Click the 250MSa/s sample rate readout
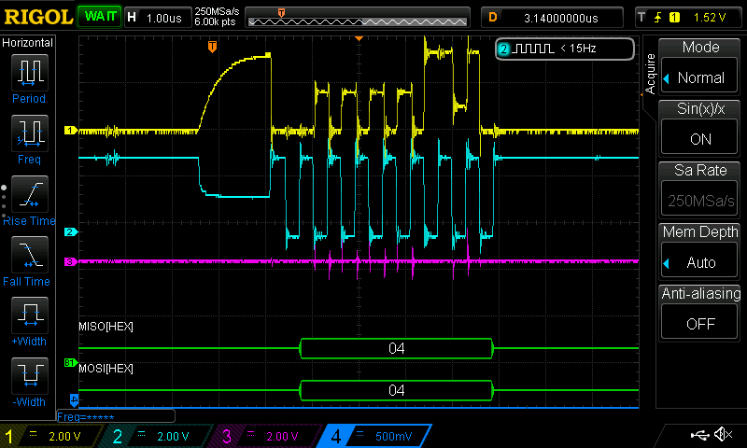Image resolution: width=747 pixels, height=448 pixels. point(217,12)
